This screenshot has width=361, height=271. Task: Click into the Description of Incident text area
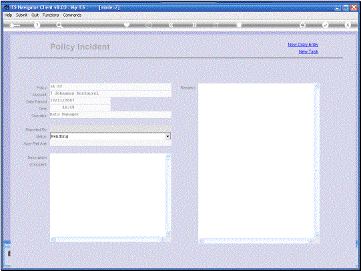click(107, 196)
